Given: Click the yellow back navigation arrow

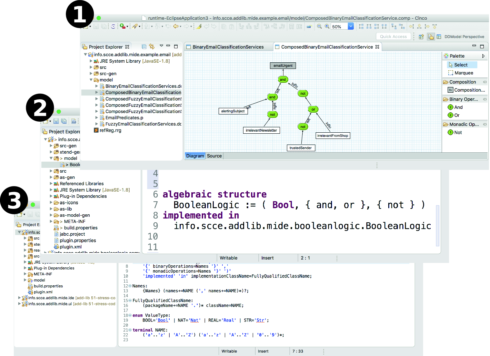Looking at the screenshot, I should pos(176,27).
